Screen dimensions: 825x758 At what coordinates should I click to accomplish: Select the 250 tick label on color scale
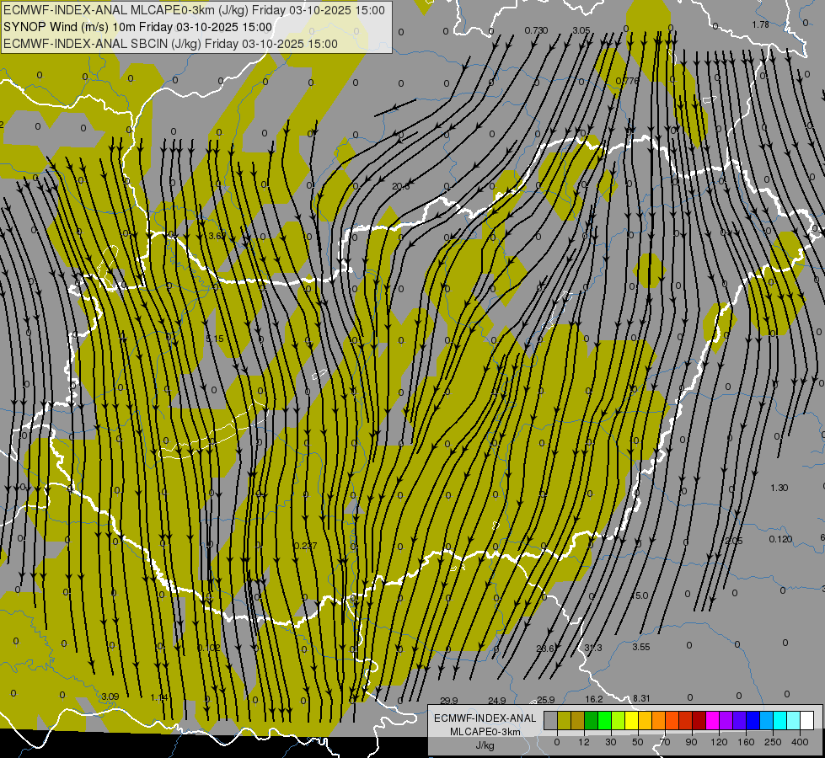point(773,742)
